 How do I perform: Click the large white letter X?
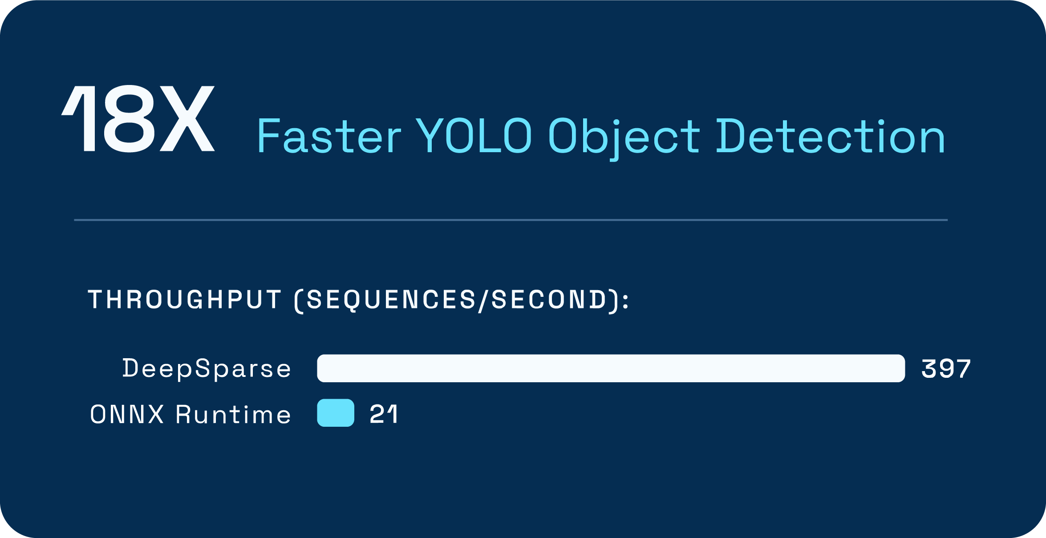coord(187,118)
